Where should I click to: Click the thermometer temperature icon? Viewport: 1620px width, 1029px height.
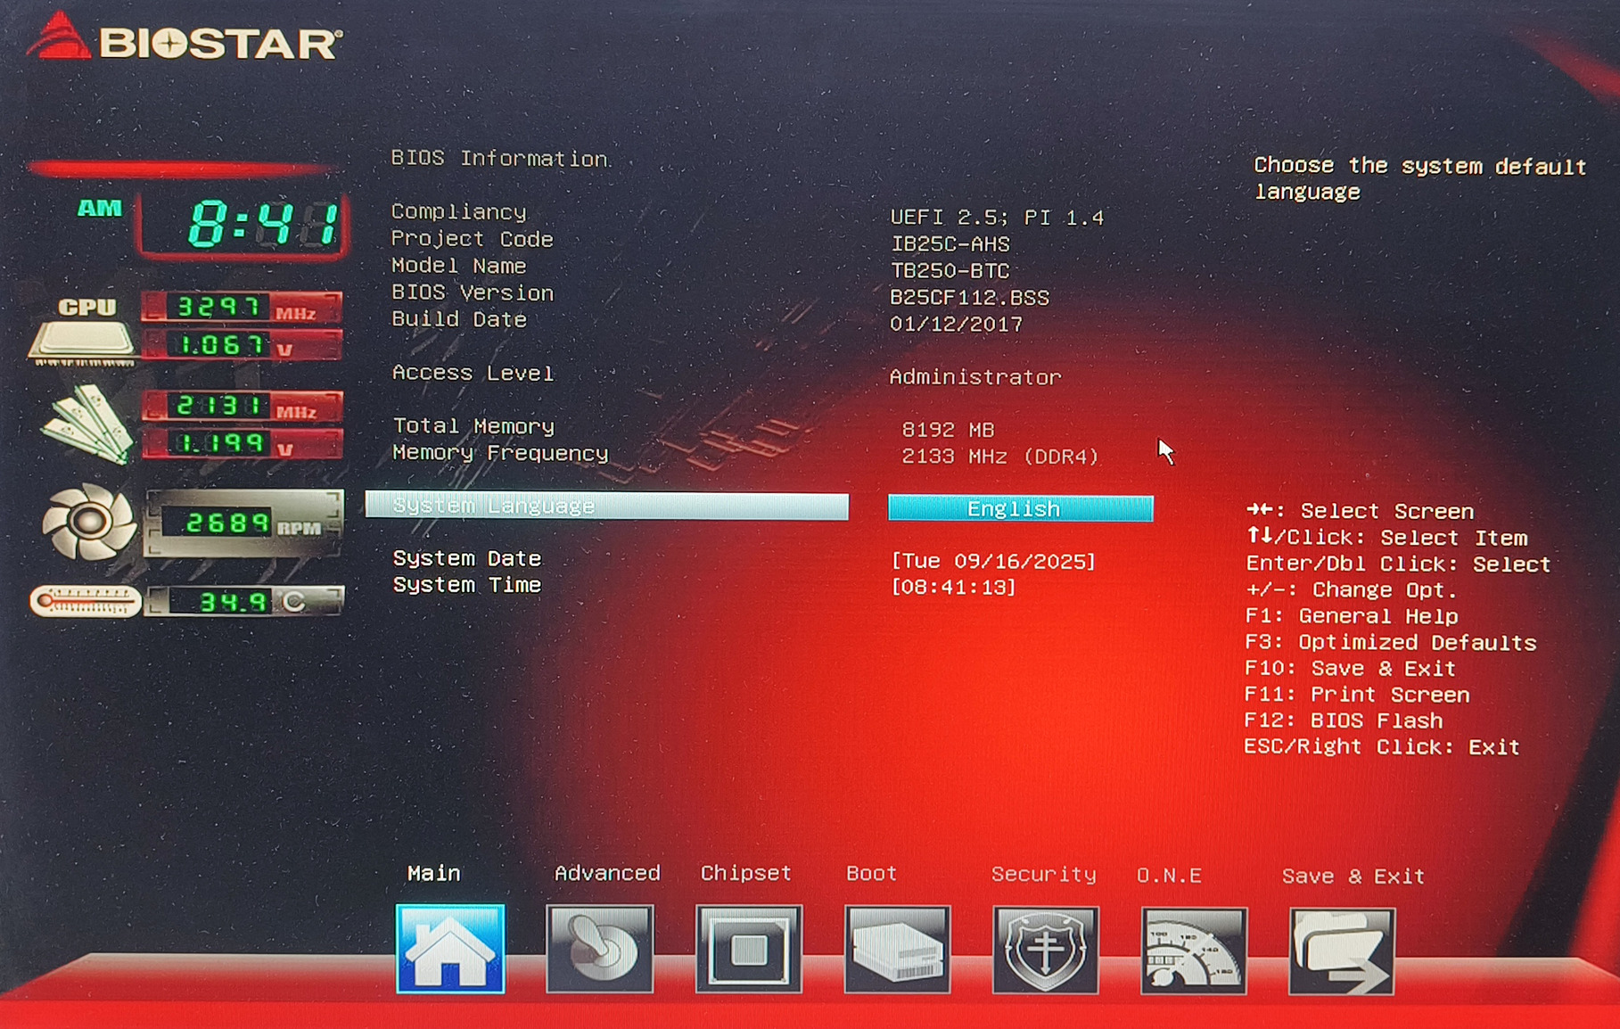(86, 601)
